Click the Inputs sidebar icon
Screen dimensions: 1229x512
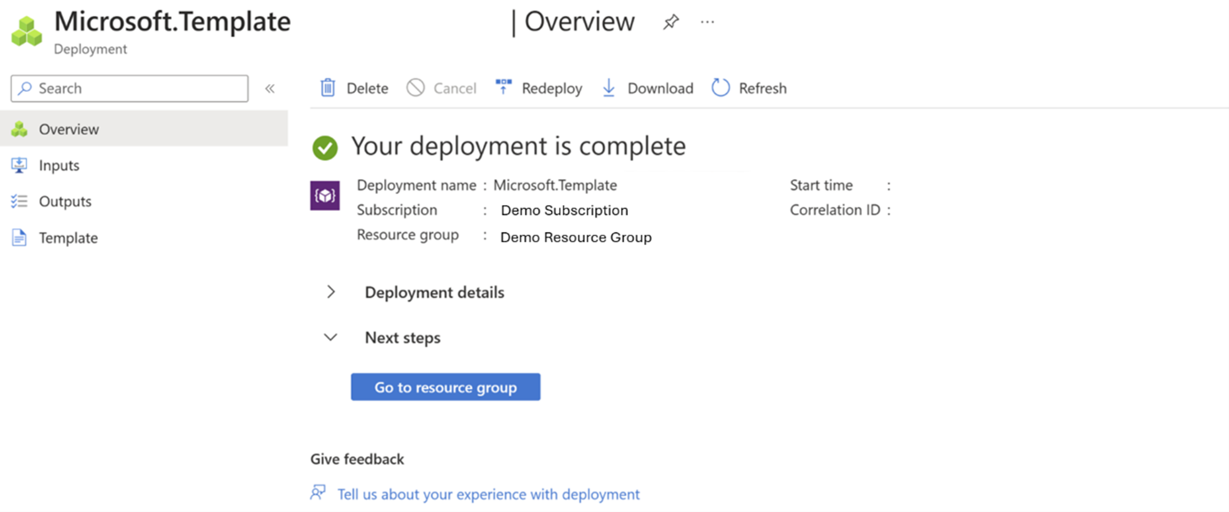coord(19,164)
